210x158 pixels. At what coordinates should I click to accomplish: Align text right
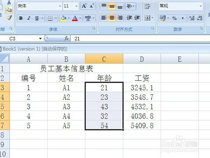pos(120,18)
